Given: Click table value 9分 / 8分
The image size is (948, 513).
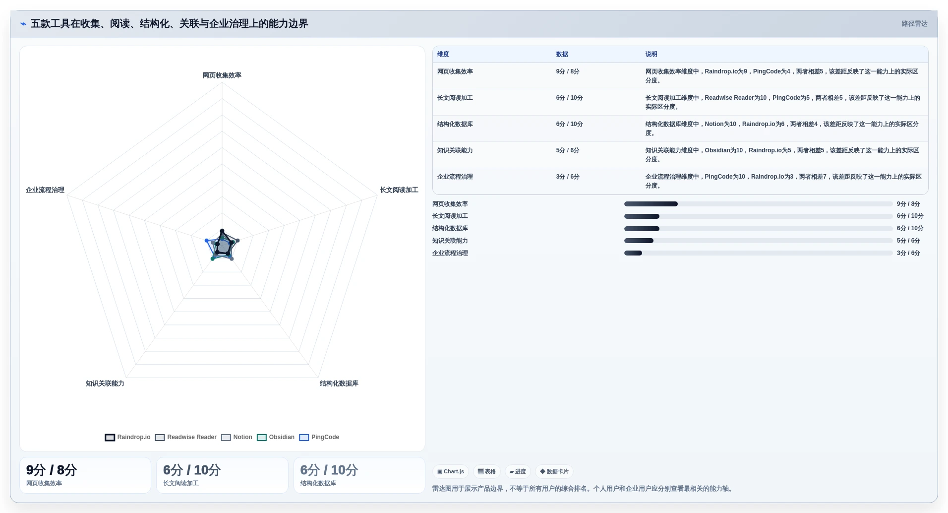Looking at the screenshot, I should point(568,71).
